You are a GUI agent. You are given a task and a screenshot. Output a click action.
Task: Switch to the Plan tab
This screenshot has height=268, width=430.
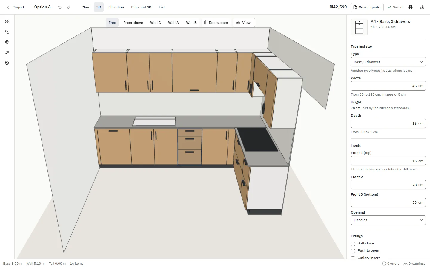(85, 7)
